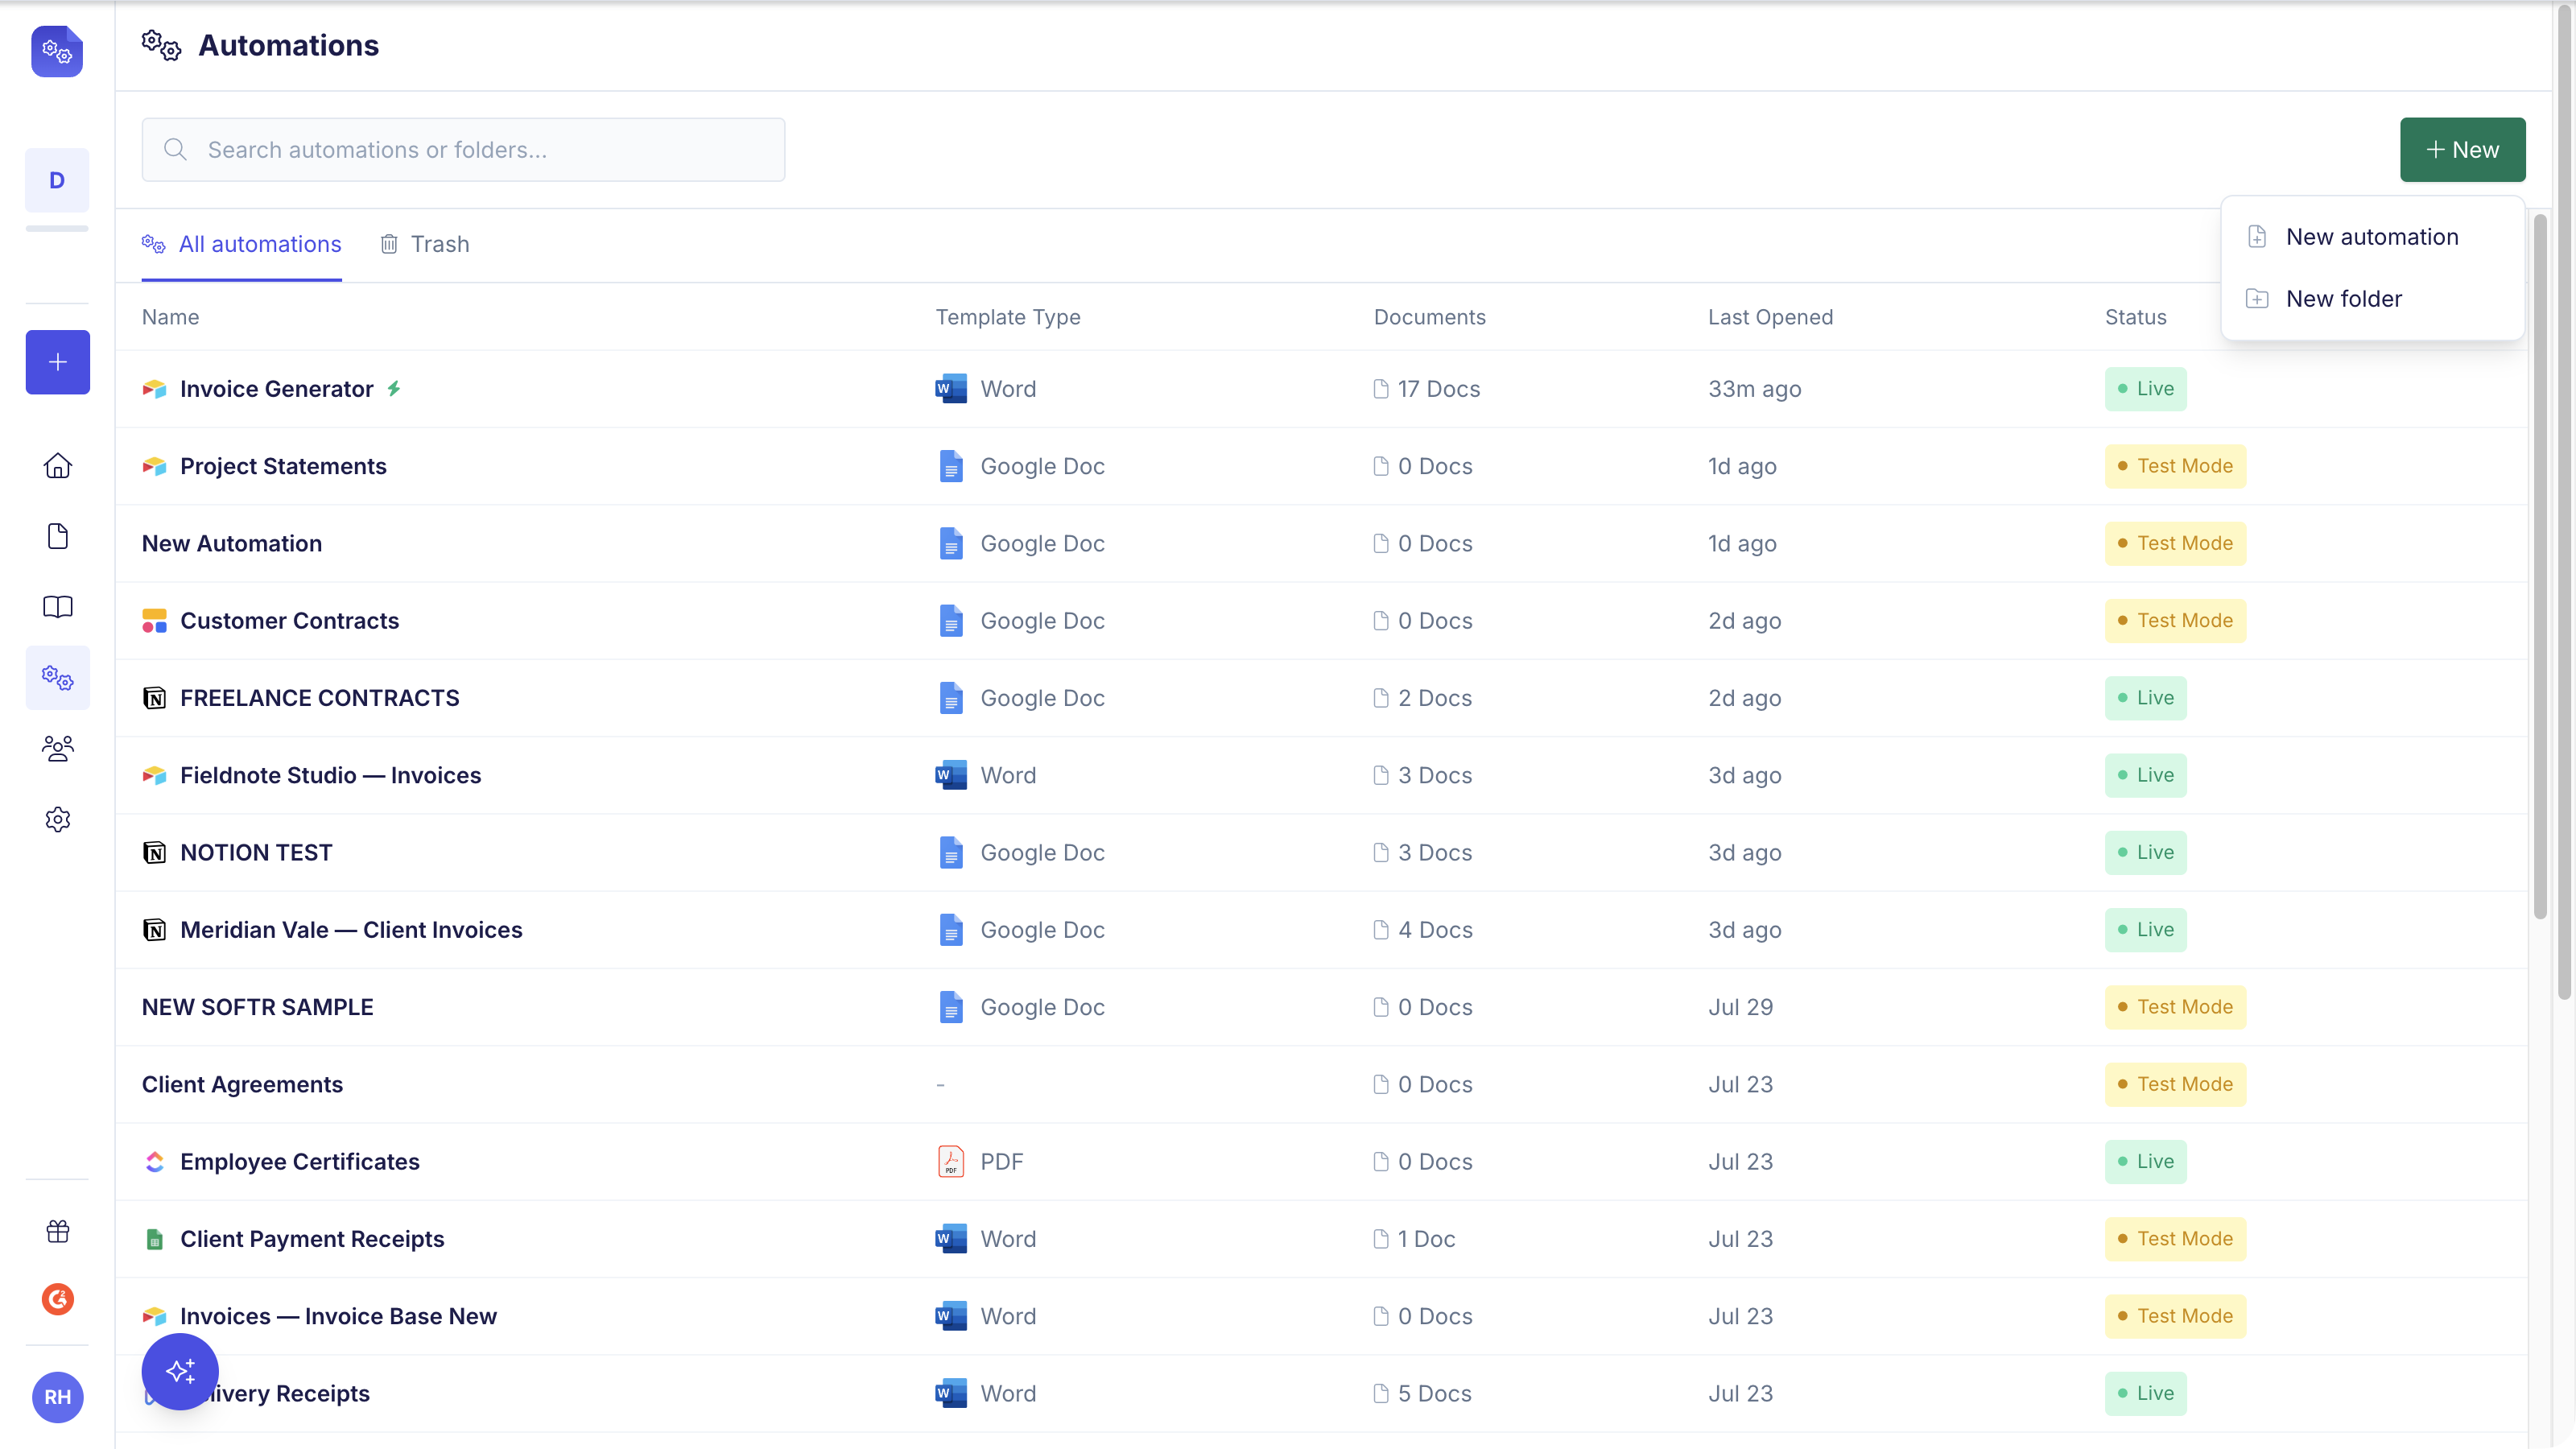Click the lightning bolt beside Invoice Generator

pos(394,388)
